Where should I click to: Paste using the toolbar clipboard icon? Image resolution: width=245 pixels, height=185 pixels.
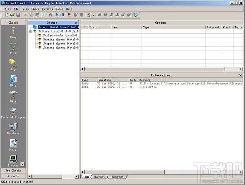coord(37,15)
